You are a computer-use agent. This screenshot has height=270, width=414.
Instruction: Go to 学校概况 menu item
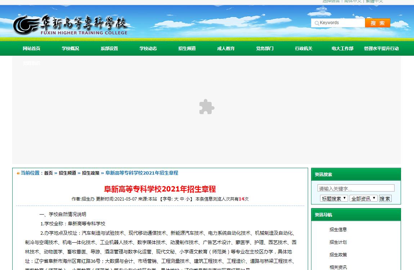coord(70,49)
